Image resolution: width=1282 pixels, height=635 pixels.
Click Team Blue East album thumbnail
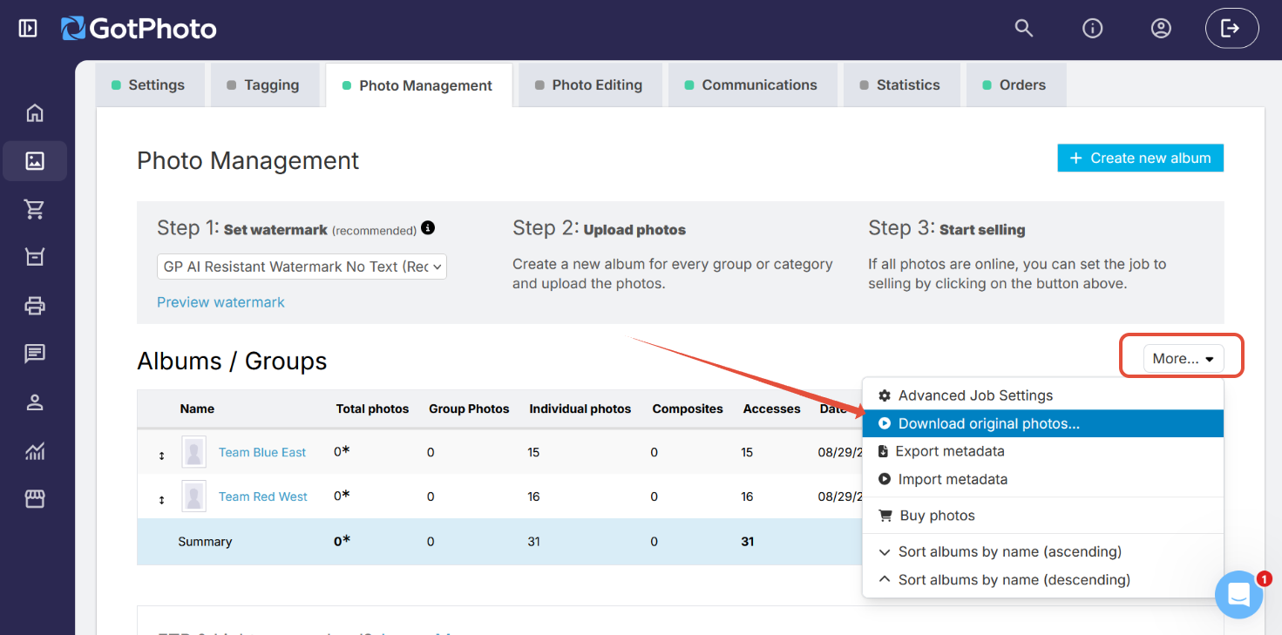pyautogui.click(x=194, y=452)
